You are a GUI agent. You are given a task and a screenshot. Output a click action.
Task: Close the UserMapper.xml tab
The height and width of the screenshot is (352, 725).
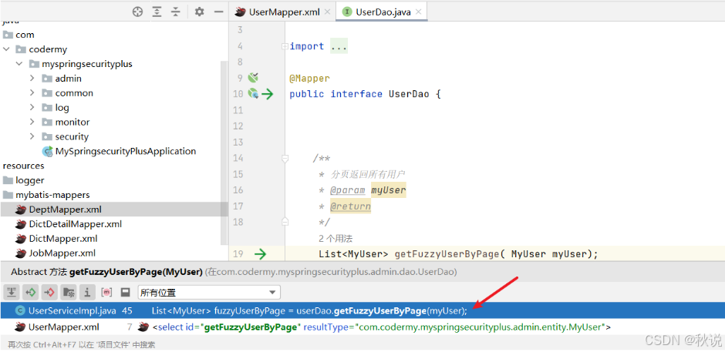tap(327, 12)
